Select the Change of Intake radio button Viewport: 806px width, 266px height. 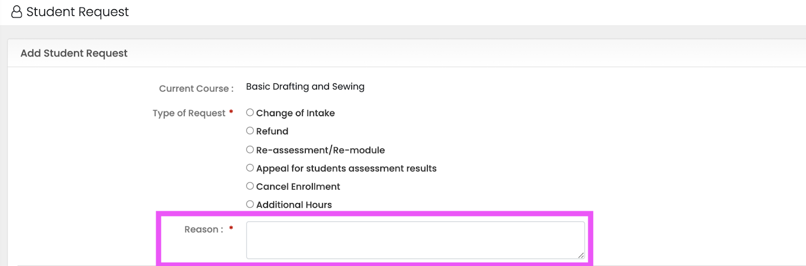coord(250,113)
